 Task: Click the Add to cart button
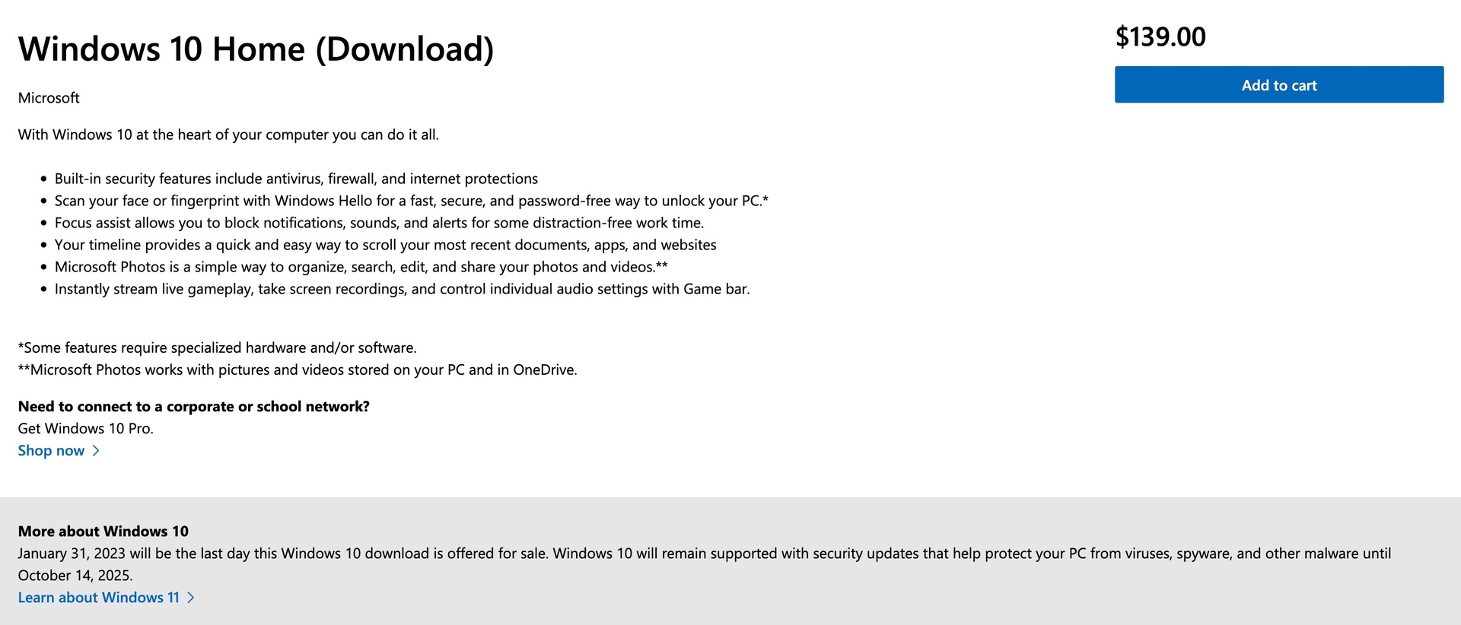pyautogui.click(x=1278, y=85)
